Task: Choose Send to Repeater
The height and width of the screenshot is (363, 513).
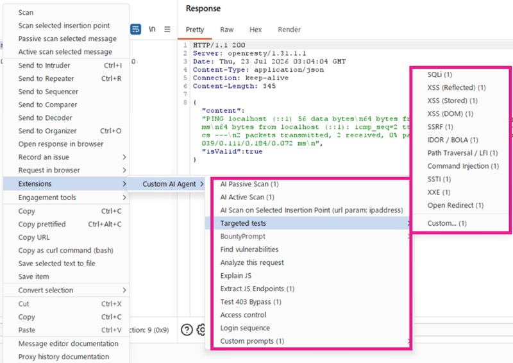Action: tap(66, 78)
